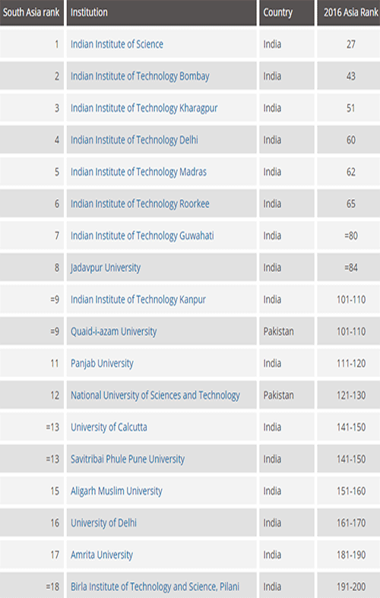This screenshot has height=598, width=380.
Task: Click the South Asia rank column header
Action: click(x=32, y=13)
